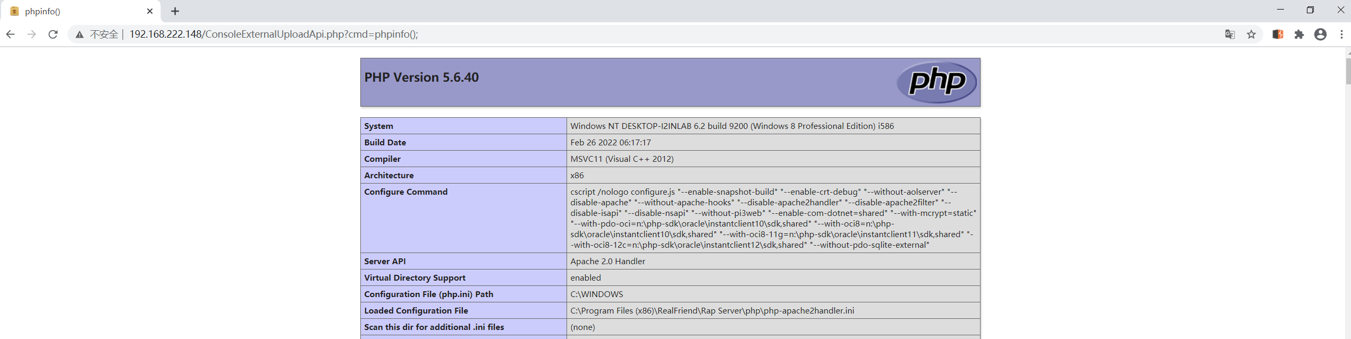Click the x86 architecture value
Image resolution: width=1351 pixels, height=339 pixels.
(577, 176)
